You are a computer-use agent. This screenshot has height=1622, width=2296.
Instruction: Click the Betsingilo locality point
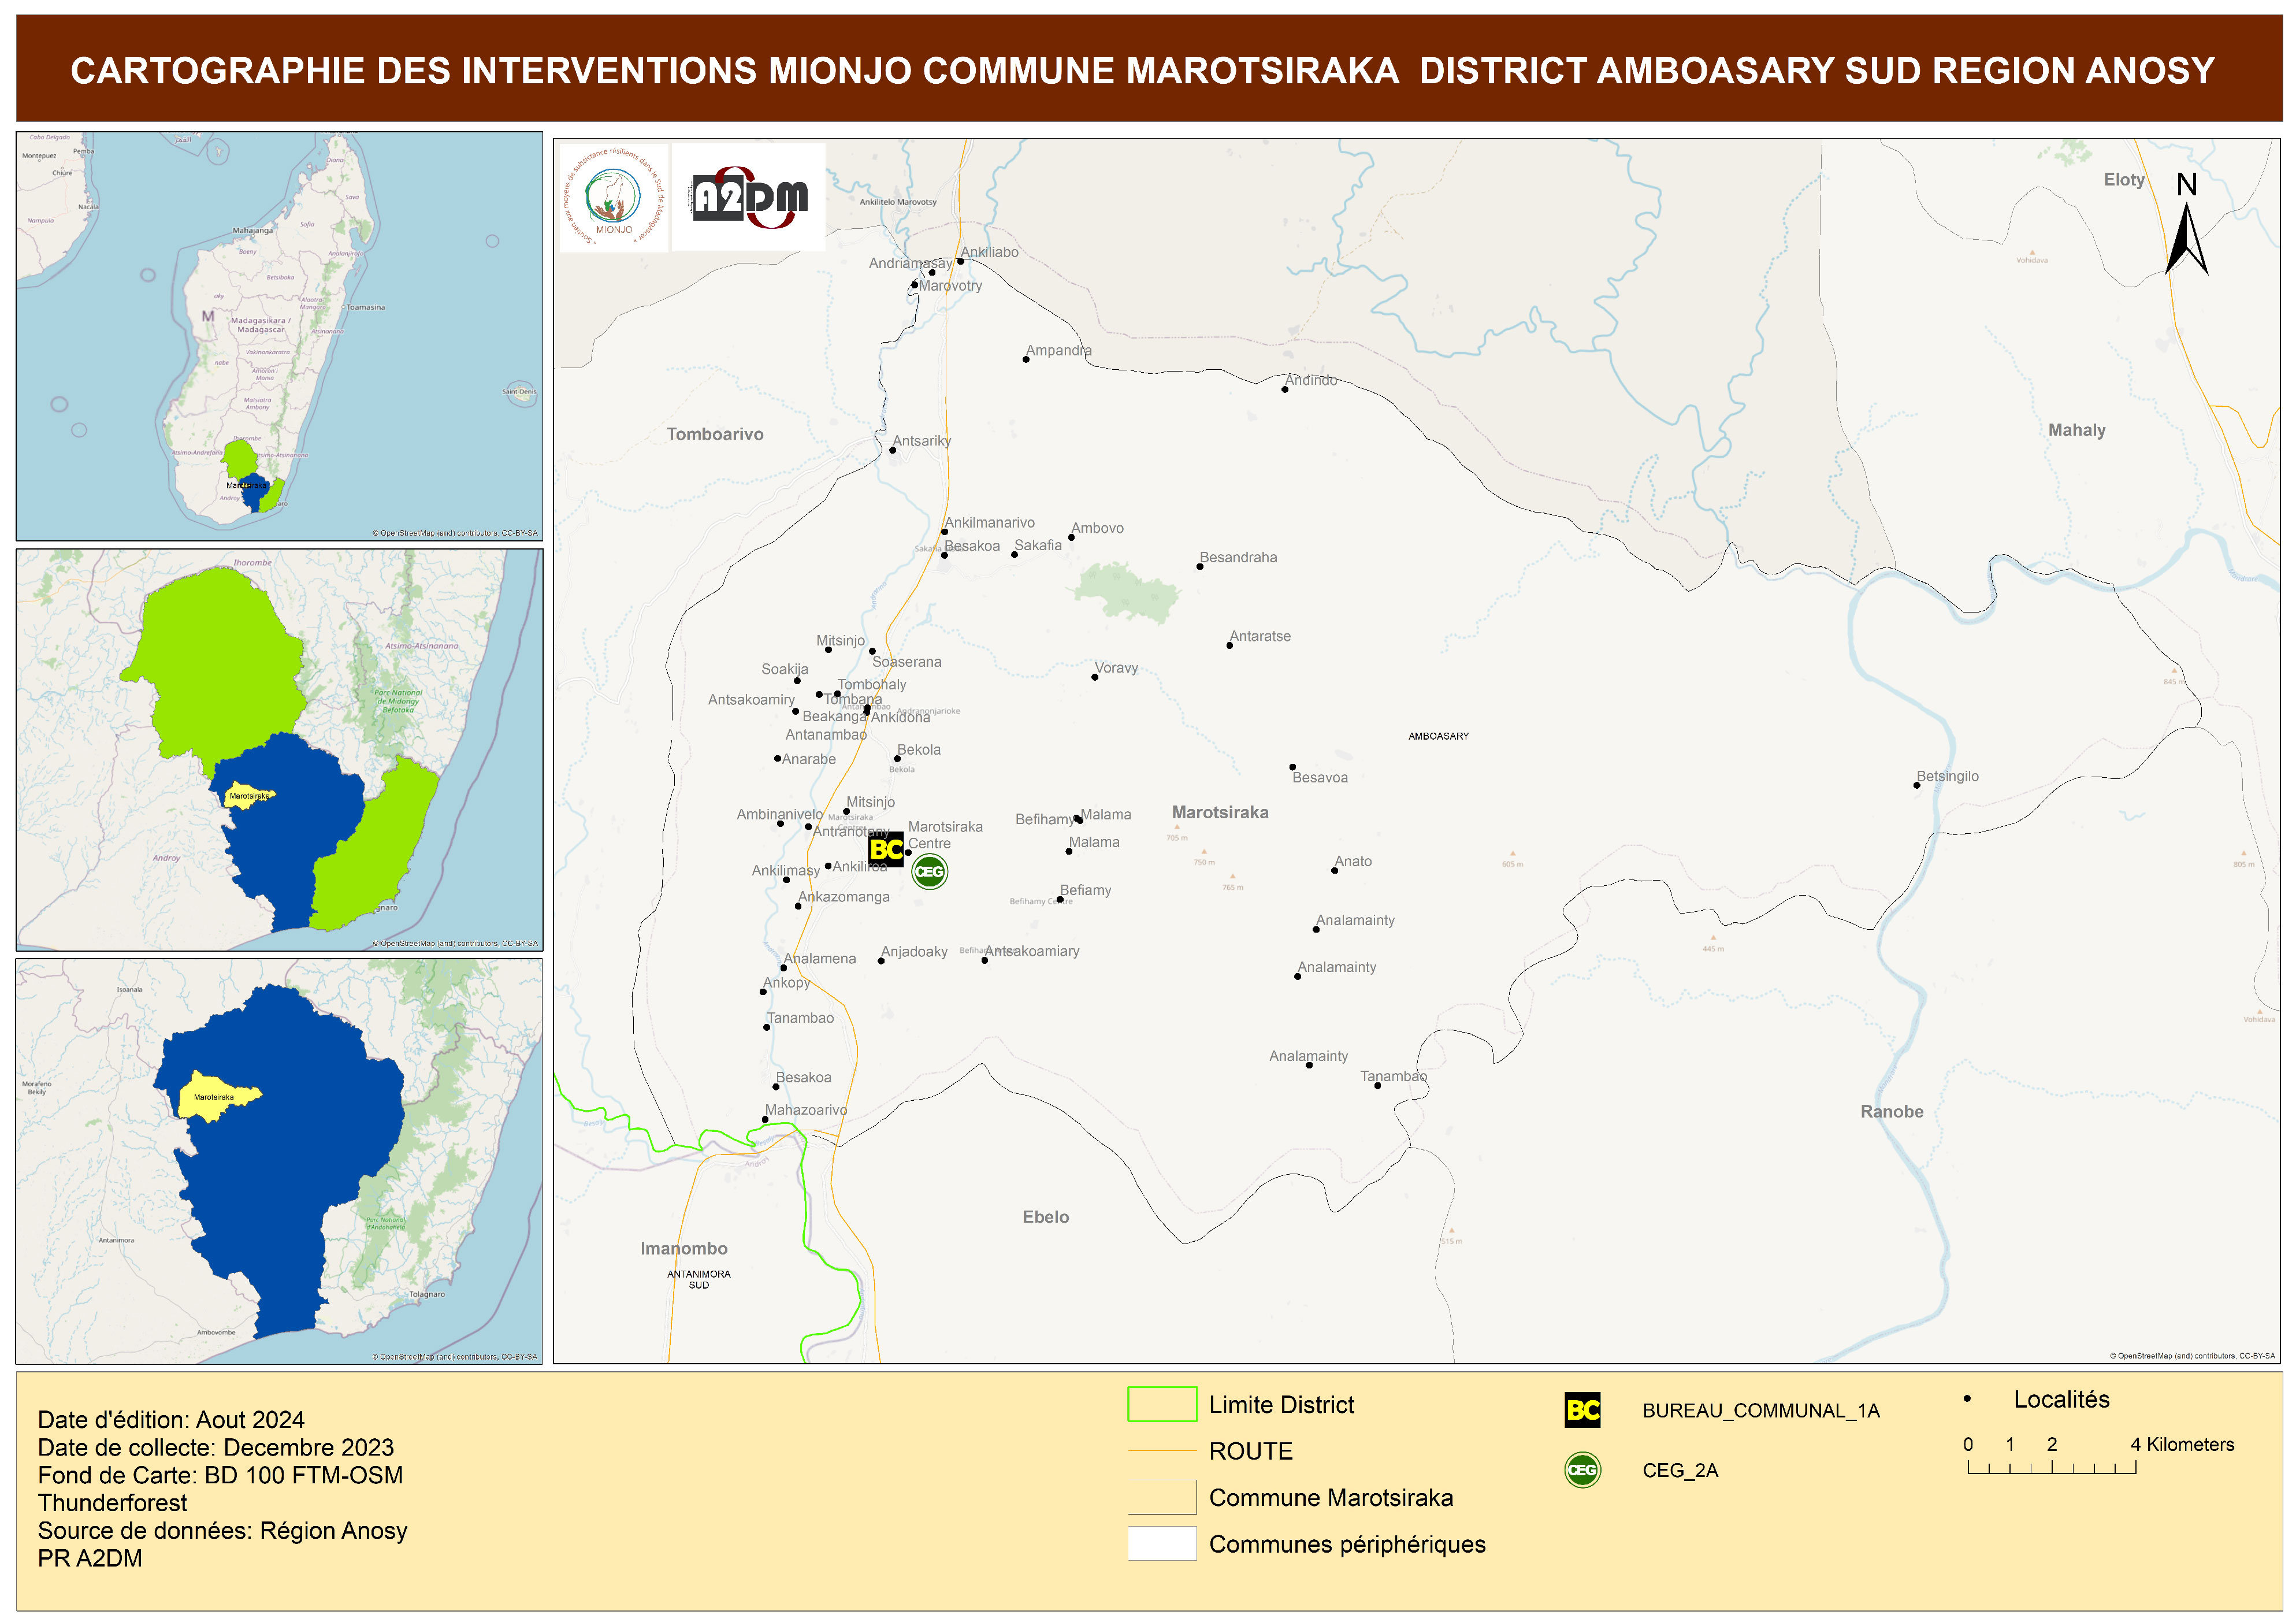click(1916, 785)
